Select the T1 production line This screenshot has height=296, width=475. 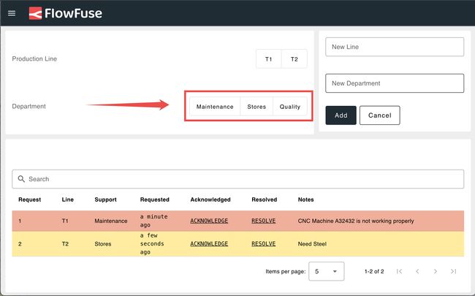tap(268, 59)
